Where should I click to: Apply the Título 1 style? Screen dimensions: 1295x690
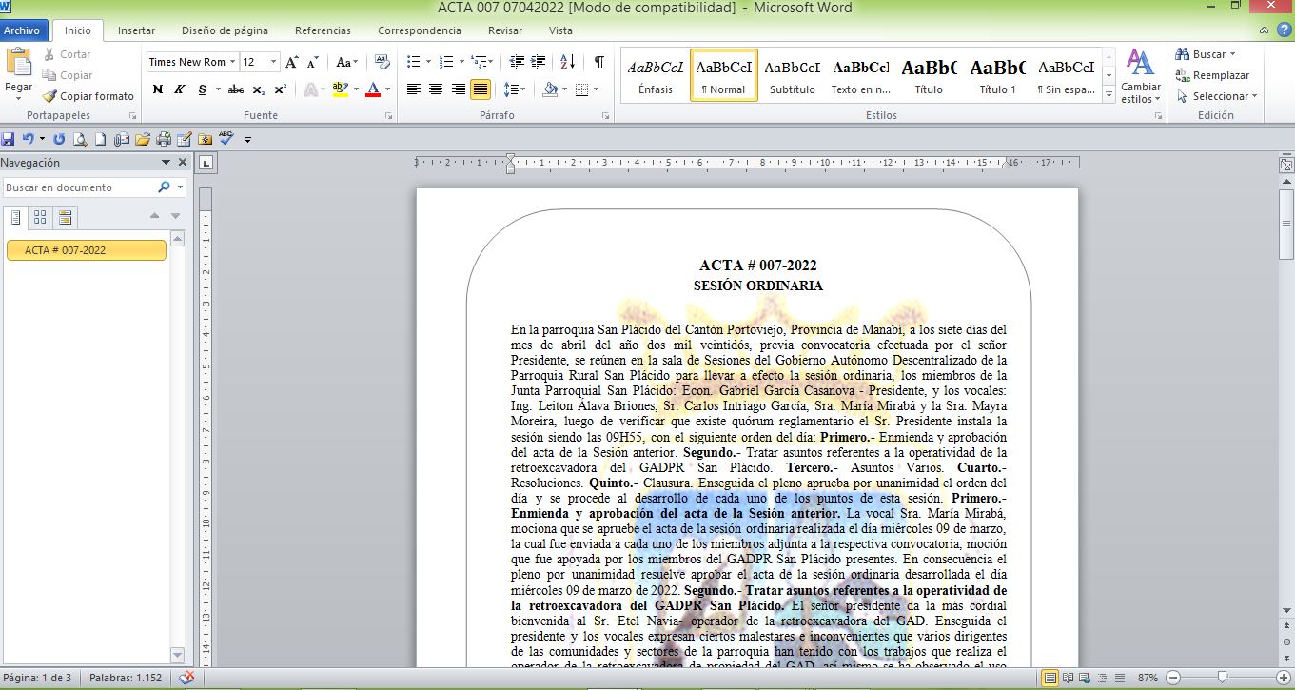pos(997,76)
